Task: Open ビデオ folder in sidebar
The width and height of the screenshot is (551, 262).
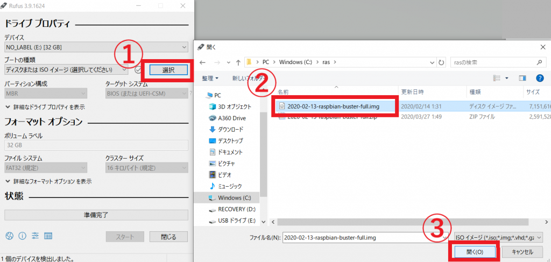Action: click(220, 174)
